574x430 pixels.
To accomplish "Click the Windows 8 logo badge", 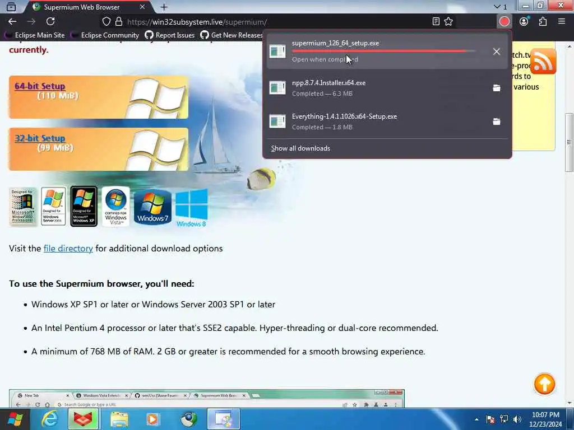I will pyautogui.click(x=192, y=208).
